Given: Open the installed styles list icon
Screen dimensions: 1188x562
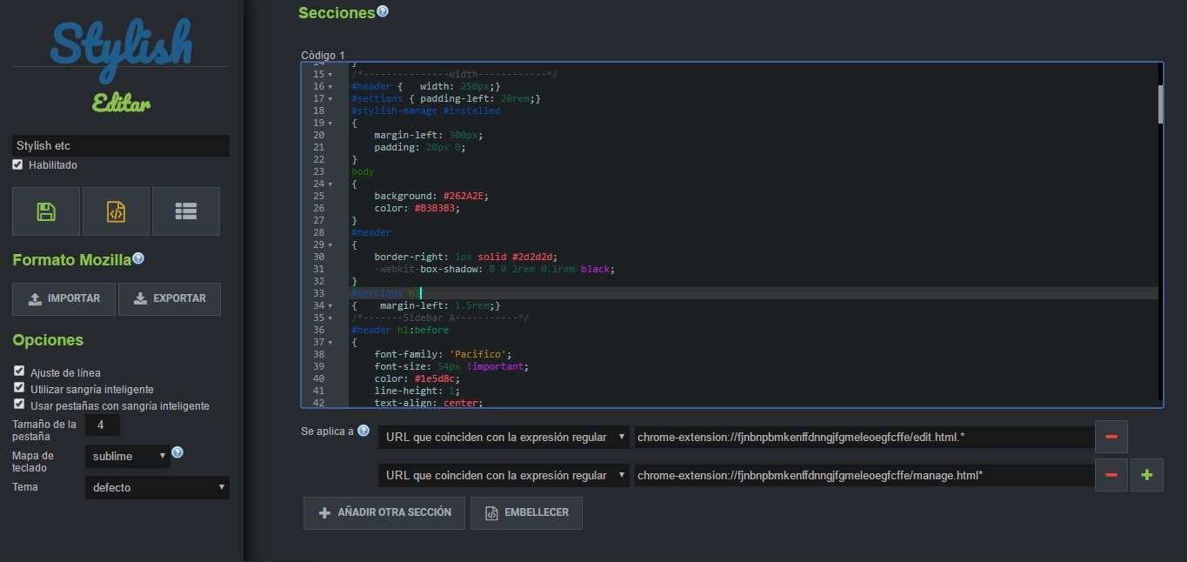Looking at the screenshot, I should (186, 211).
